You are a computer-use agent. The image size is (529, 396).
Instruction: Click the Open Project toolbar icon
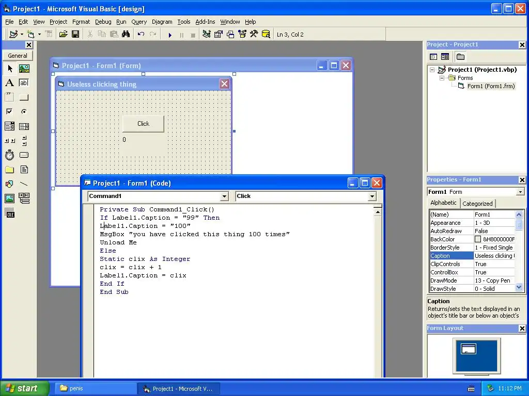(x=64, y=34)
